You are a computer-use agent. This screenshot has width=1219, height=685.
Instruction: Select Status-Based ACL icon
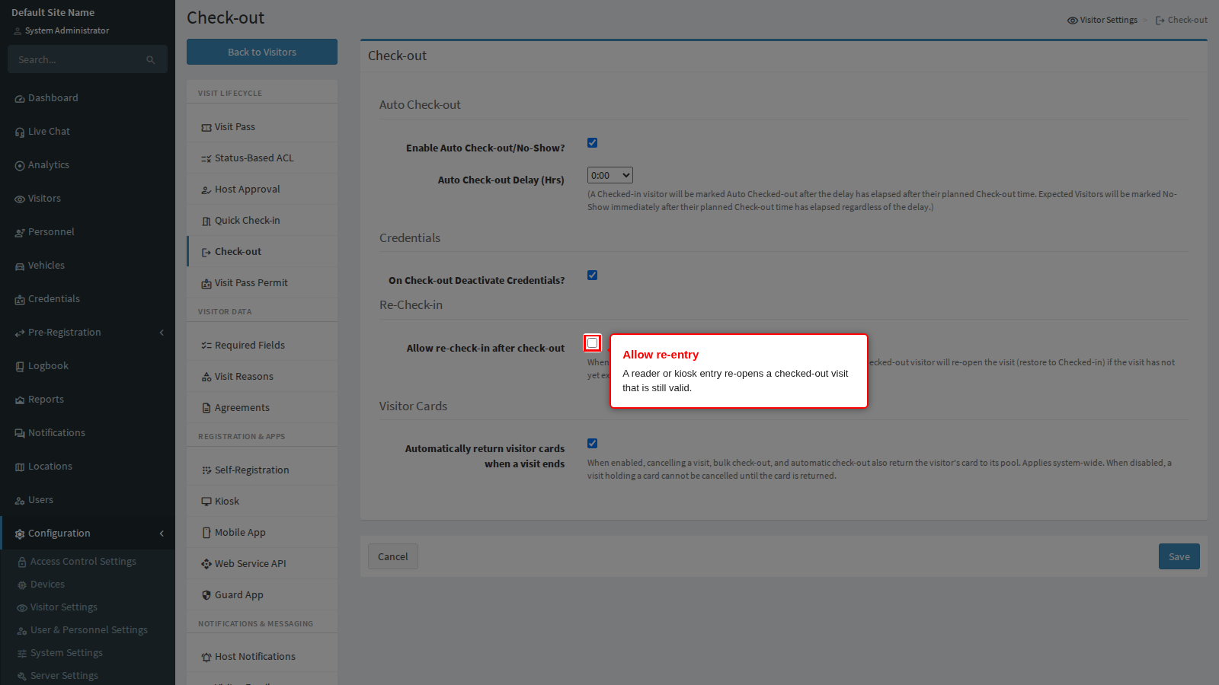(206, 159)
